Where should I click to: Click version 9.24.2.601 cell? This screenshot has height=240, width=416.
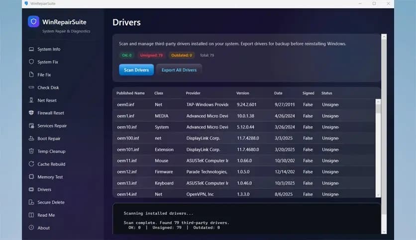pos(246,105)
